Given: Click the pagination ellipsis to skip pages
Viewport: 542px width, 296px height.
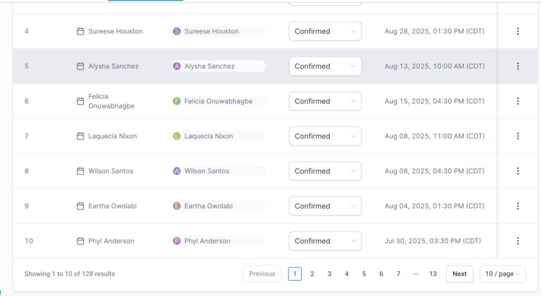Looking at the screenshot, I should [415, 274].
